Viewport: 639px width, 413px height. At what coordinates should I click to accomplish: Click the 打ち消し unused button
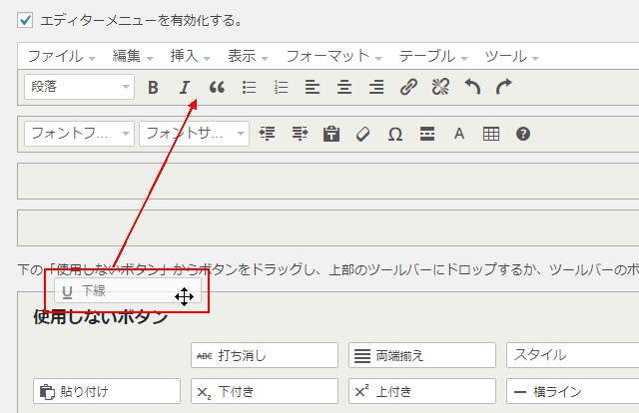265,355
